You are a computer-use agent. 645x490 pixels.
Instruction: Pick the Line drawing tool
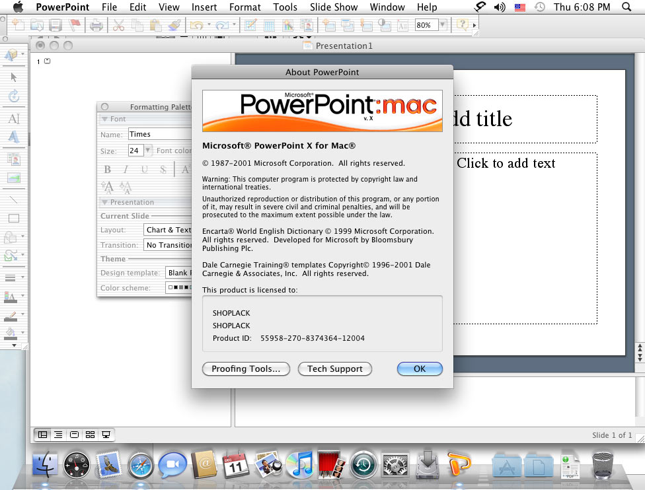tap(14, 199)
